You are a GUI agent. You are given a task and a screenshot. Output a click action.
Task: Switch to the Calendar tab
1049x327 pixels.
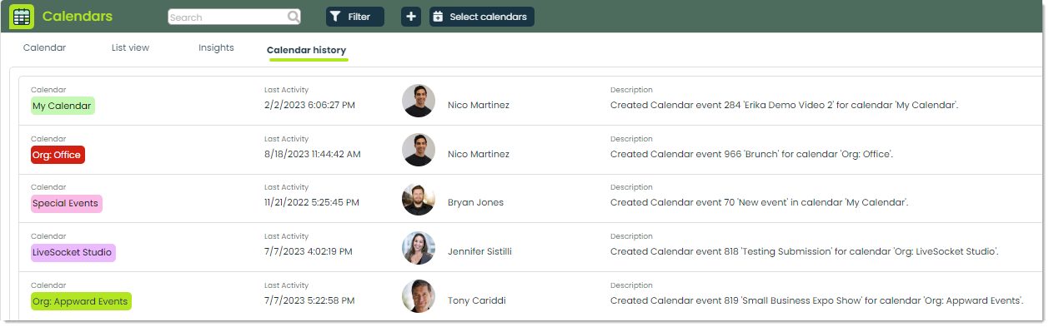[44, 48]
